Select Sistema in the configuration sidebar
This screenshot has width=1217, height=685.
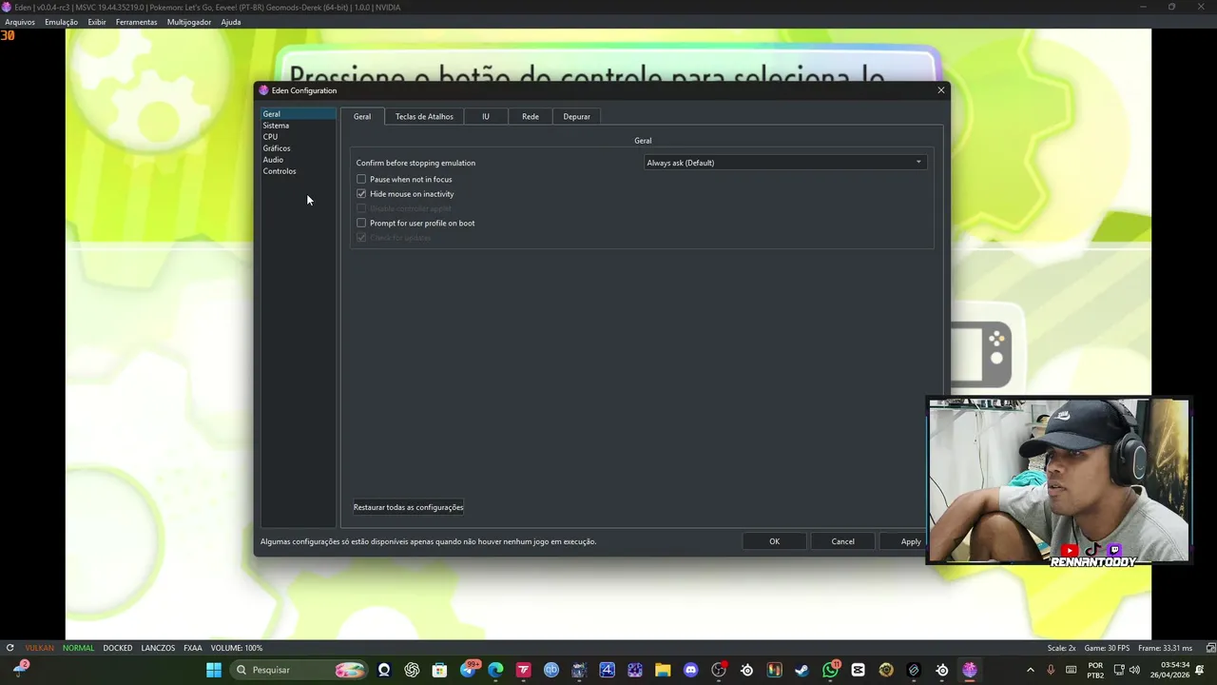(298, 126)
